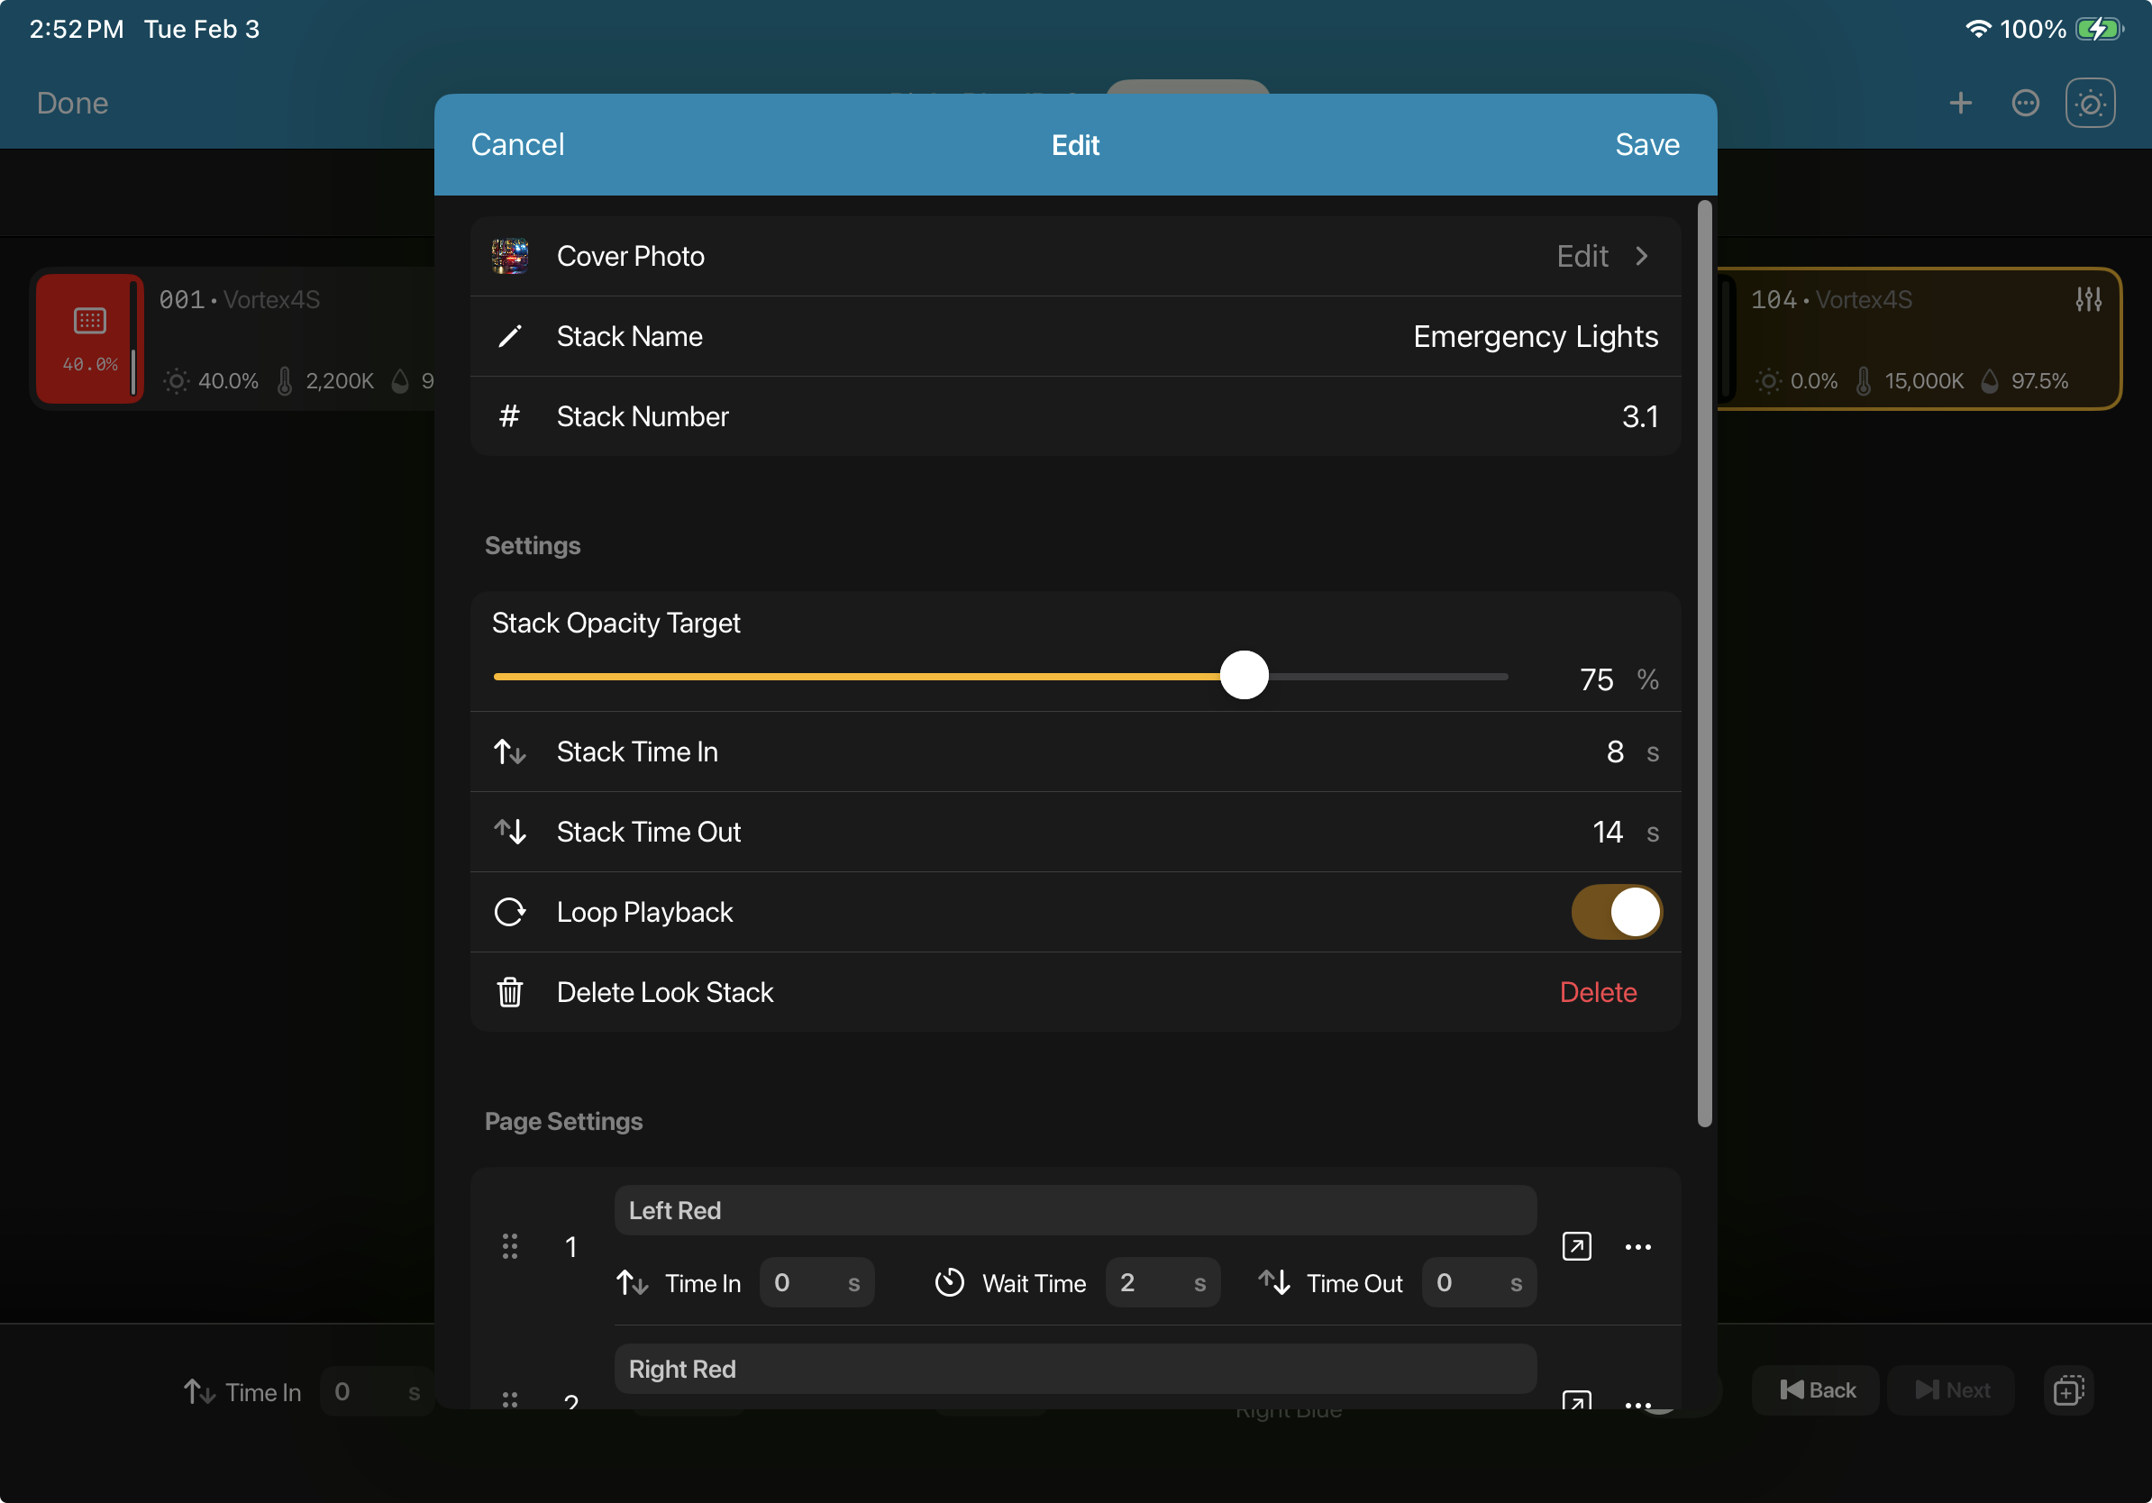
Task: Click Done in the top left corner
Action: point(71,103)
